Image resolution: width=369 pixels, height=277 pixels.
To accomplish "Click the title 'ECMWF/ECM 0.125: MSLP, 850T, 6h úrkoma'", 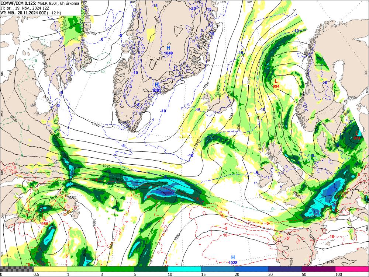I will click(x=40, y=3).
